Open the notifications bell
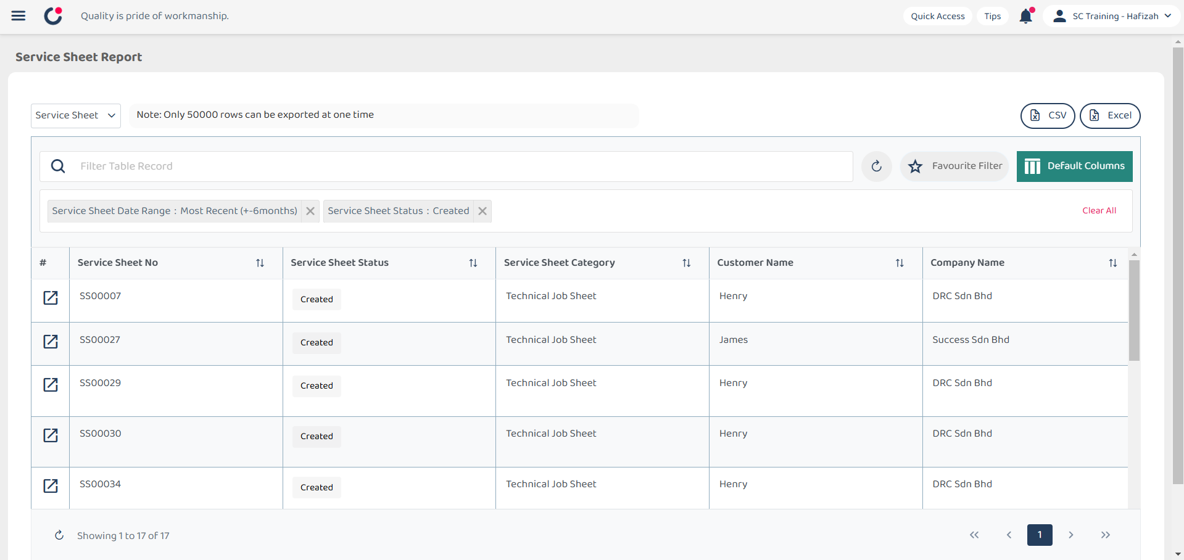1184x560 pixels. click(x=1026, y=16)
